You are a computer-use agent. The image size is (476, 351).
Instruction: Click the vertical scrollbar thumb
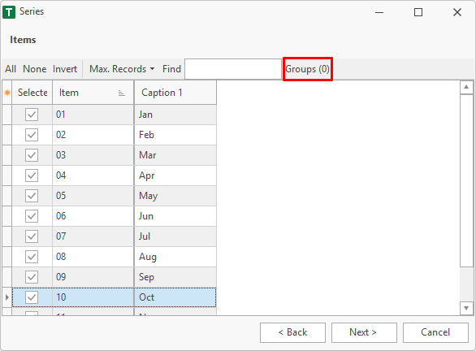(466, 180)
